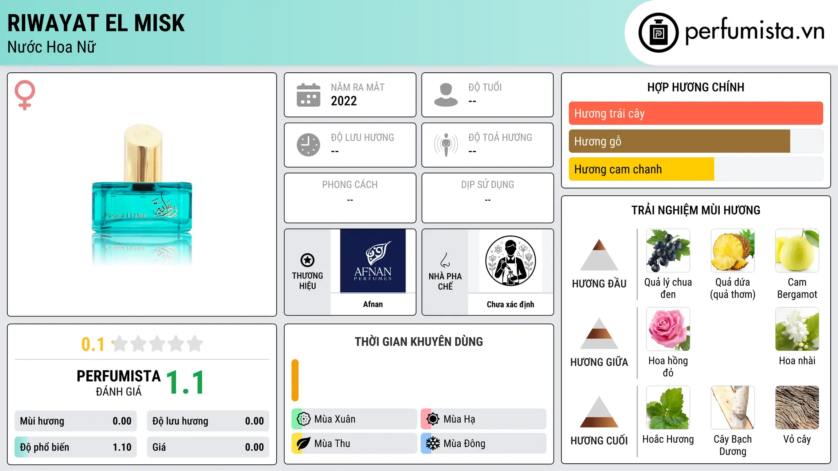The width and height of the screenshot is (838, 471).
Task: Click the sun icon for Mùa Hạ
Action: pyautogui.click(x=433, y=419)
